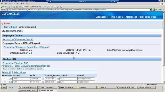Click the browser Forward arrow
The width and height of the screenshot is (165, 92).
[10, 7]
